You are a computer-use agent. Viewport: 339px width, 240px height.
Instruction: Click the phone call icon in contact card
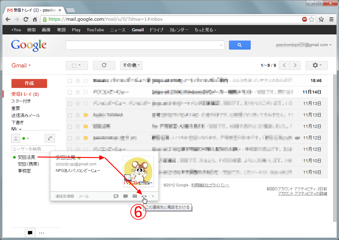tap(143, 196)
